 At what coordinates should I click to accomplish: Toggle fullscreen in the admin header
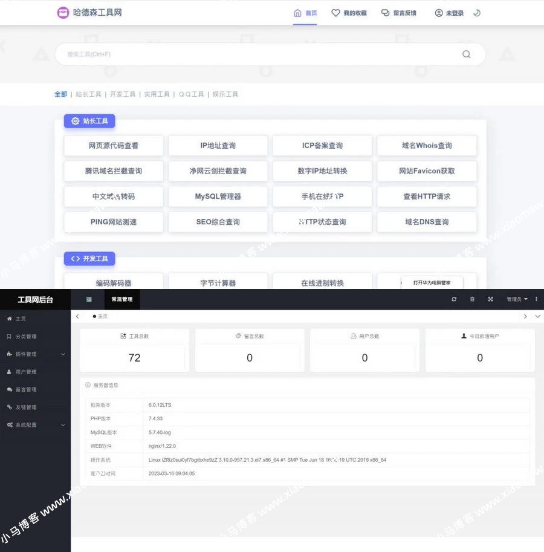tap(490, 299)
